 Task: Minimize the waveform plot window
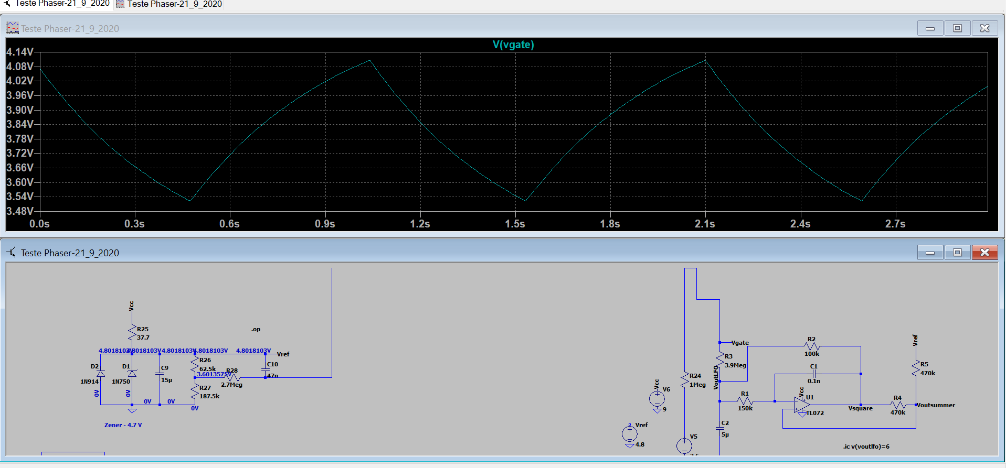[x=930, y=28]
